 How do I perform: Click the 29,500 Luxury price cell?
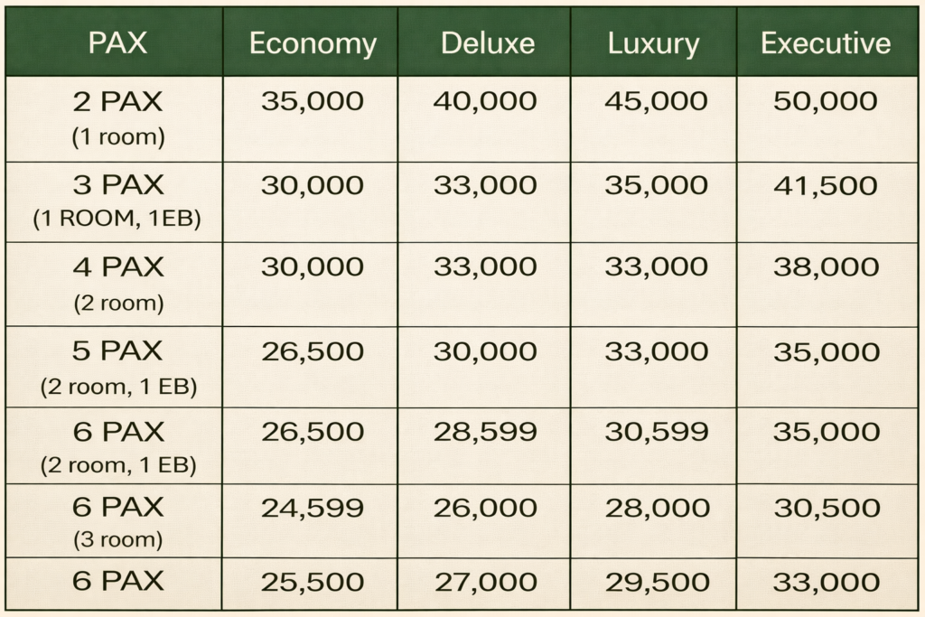[656, 581]
